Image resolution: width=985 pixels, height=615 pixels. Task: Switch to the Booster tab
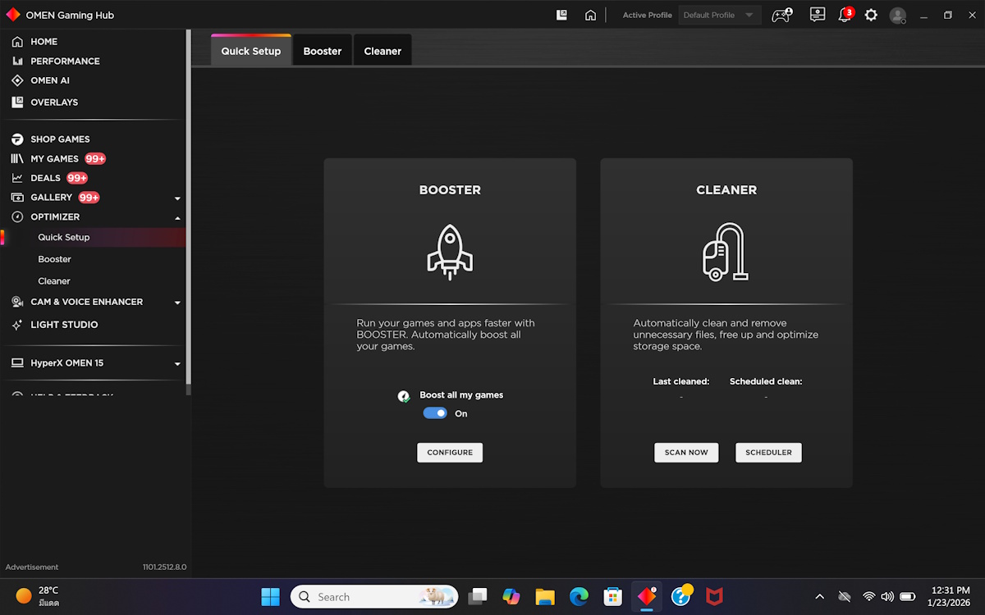(322, 51)
